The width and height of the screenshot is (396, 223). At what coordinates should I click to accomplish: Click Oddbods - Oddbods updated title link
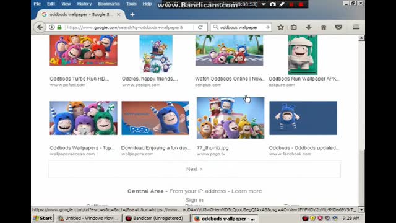pos(304,148)
